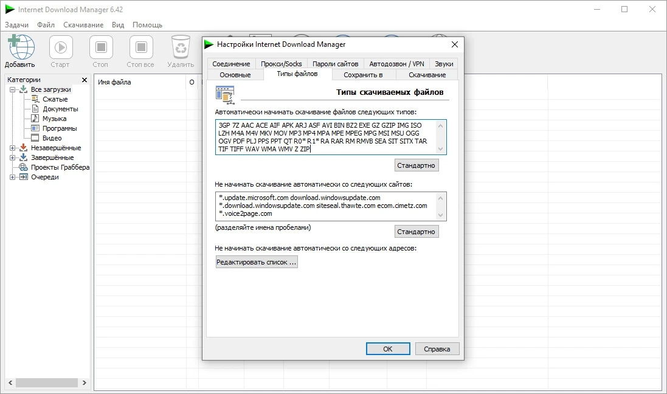Click the Стоп все toolbar icon
The width and height of the screenshot is (667, 394).
point(141,47)
